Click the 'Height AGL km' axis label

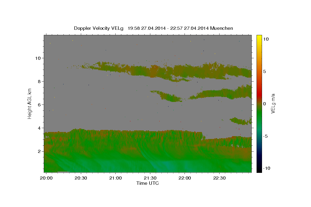tap(30, 103)
